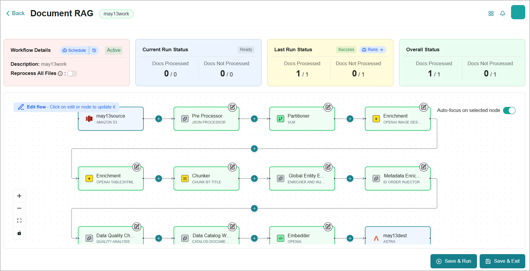Click the Schedule button
The height and width of the screenshot is (271, 530).
click(74, 50)
